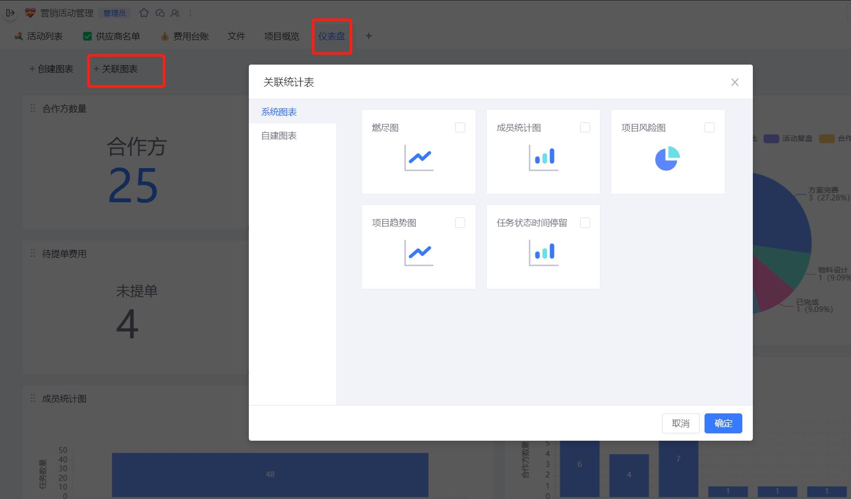Click the 合作方数量 card heading
The image size is (851, 499).
click(x=65, y=109)
